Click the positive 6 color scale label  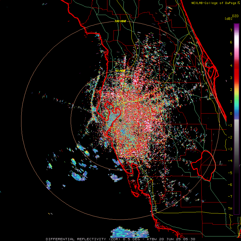click(x=231, y=42)
